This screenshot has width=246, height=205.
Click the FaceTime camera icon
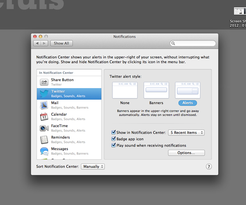pyautogui.click(x=44, y=128)
